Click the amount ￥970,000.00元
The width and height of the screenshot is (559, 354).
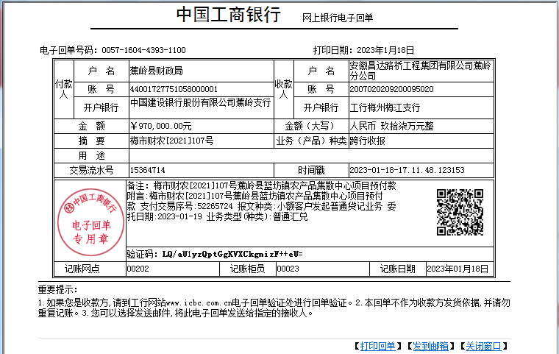[x=160, y=126]
